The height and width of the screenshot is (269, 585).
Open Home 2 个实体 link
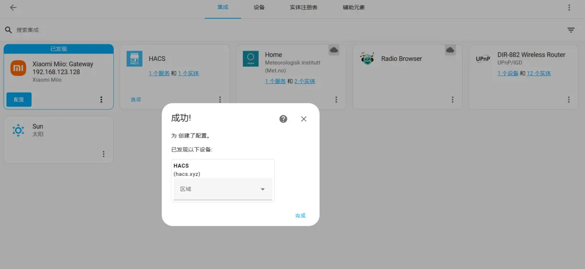(x=305, y=81)
